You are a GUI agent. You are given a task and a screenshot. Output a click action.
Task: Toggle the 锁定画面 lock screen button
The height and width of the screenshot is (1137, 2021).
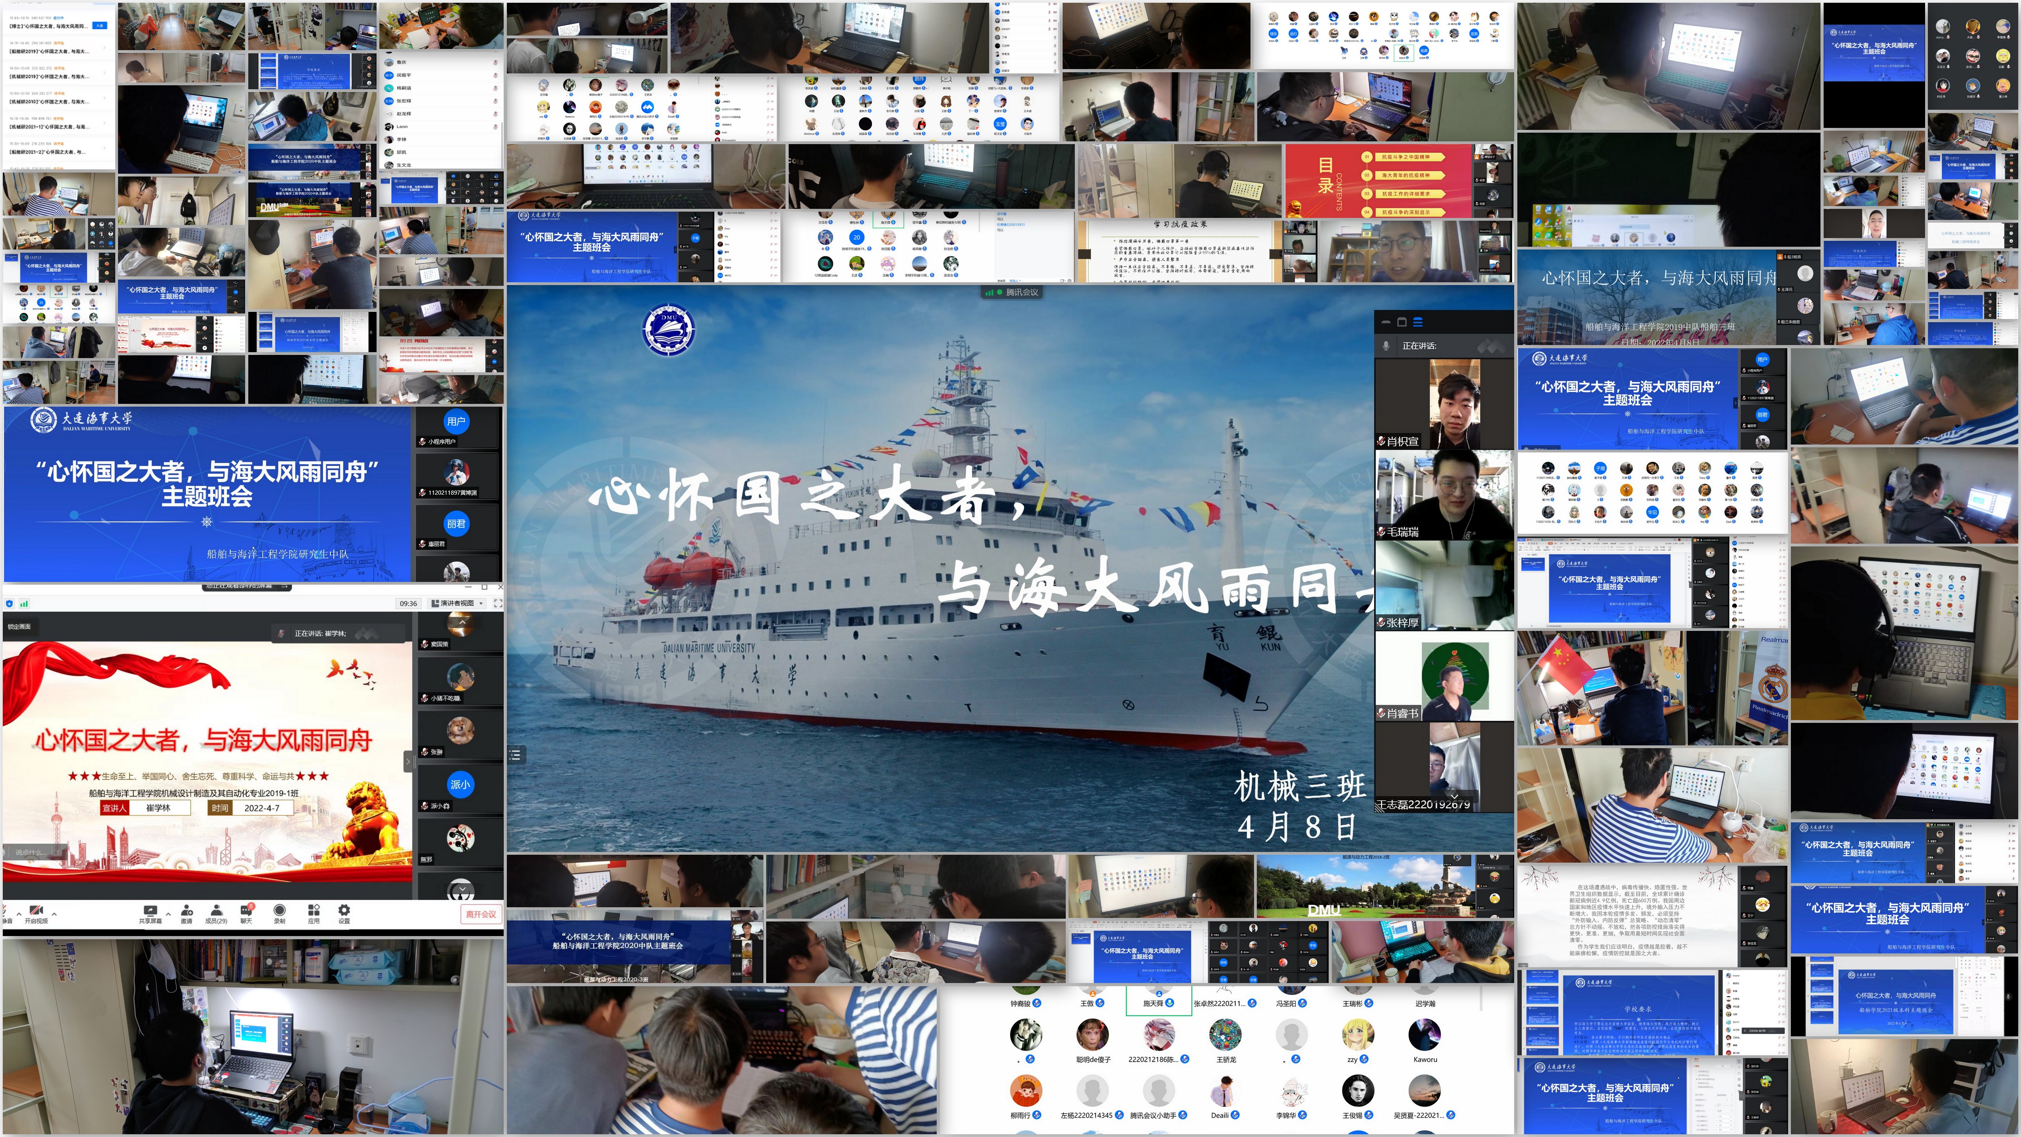coord(20,626)
